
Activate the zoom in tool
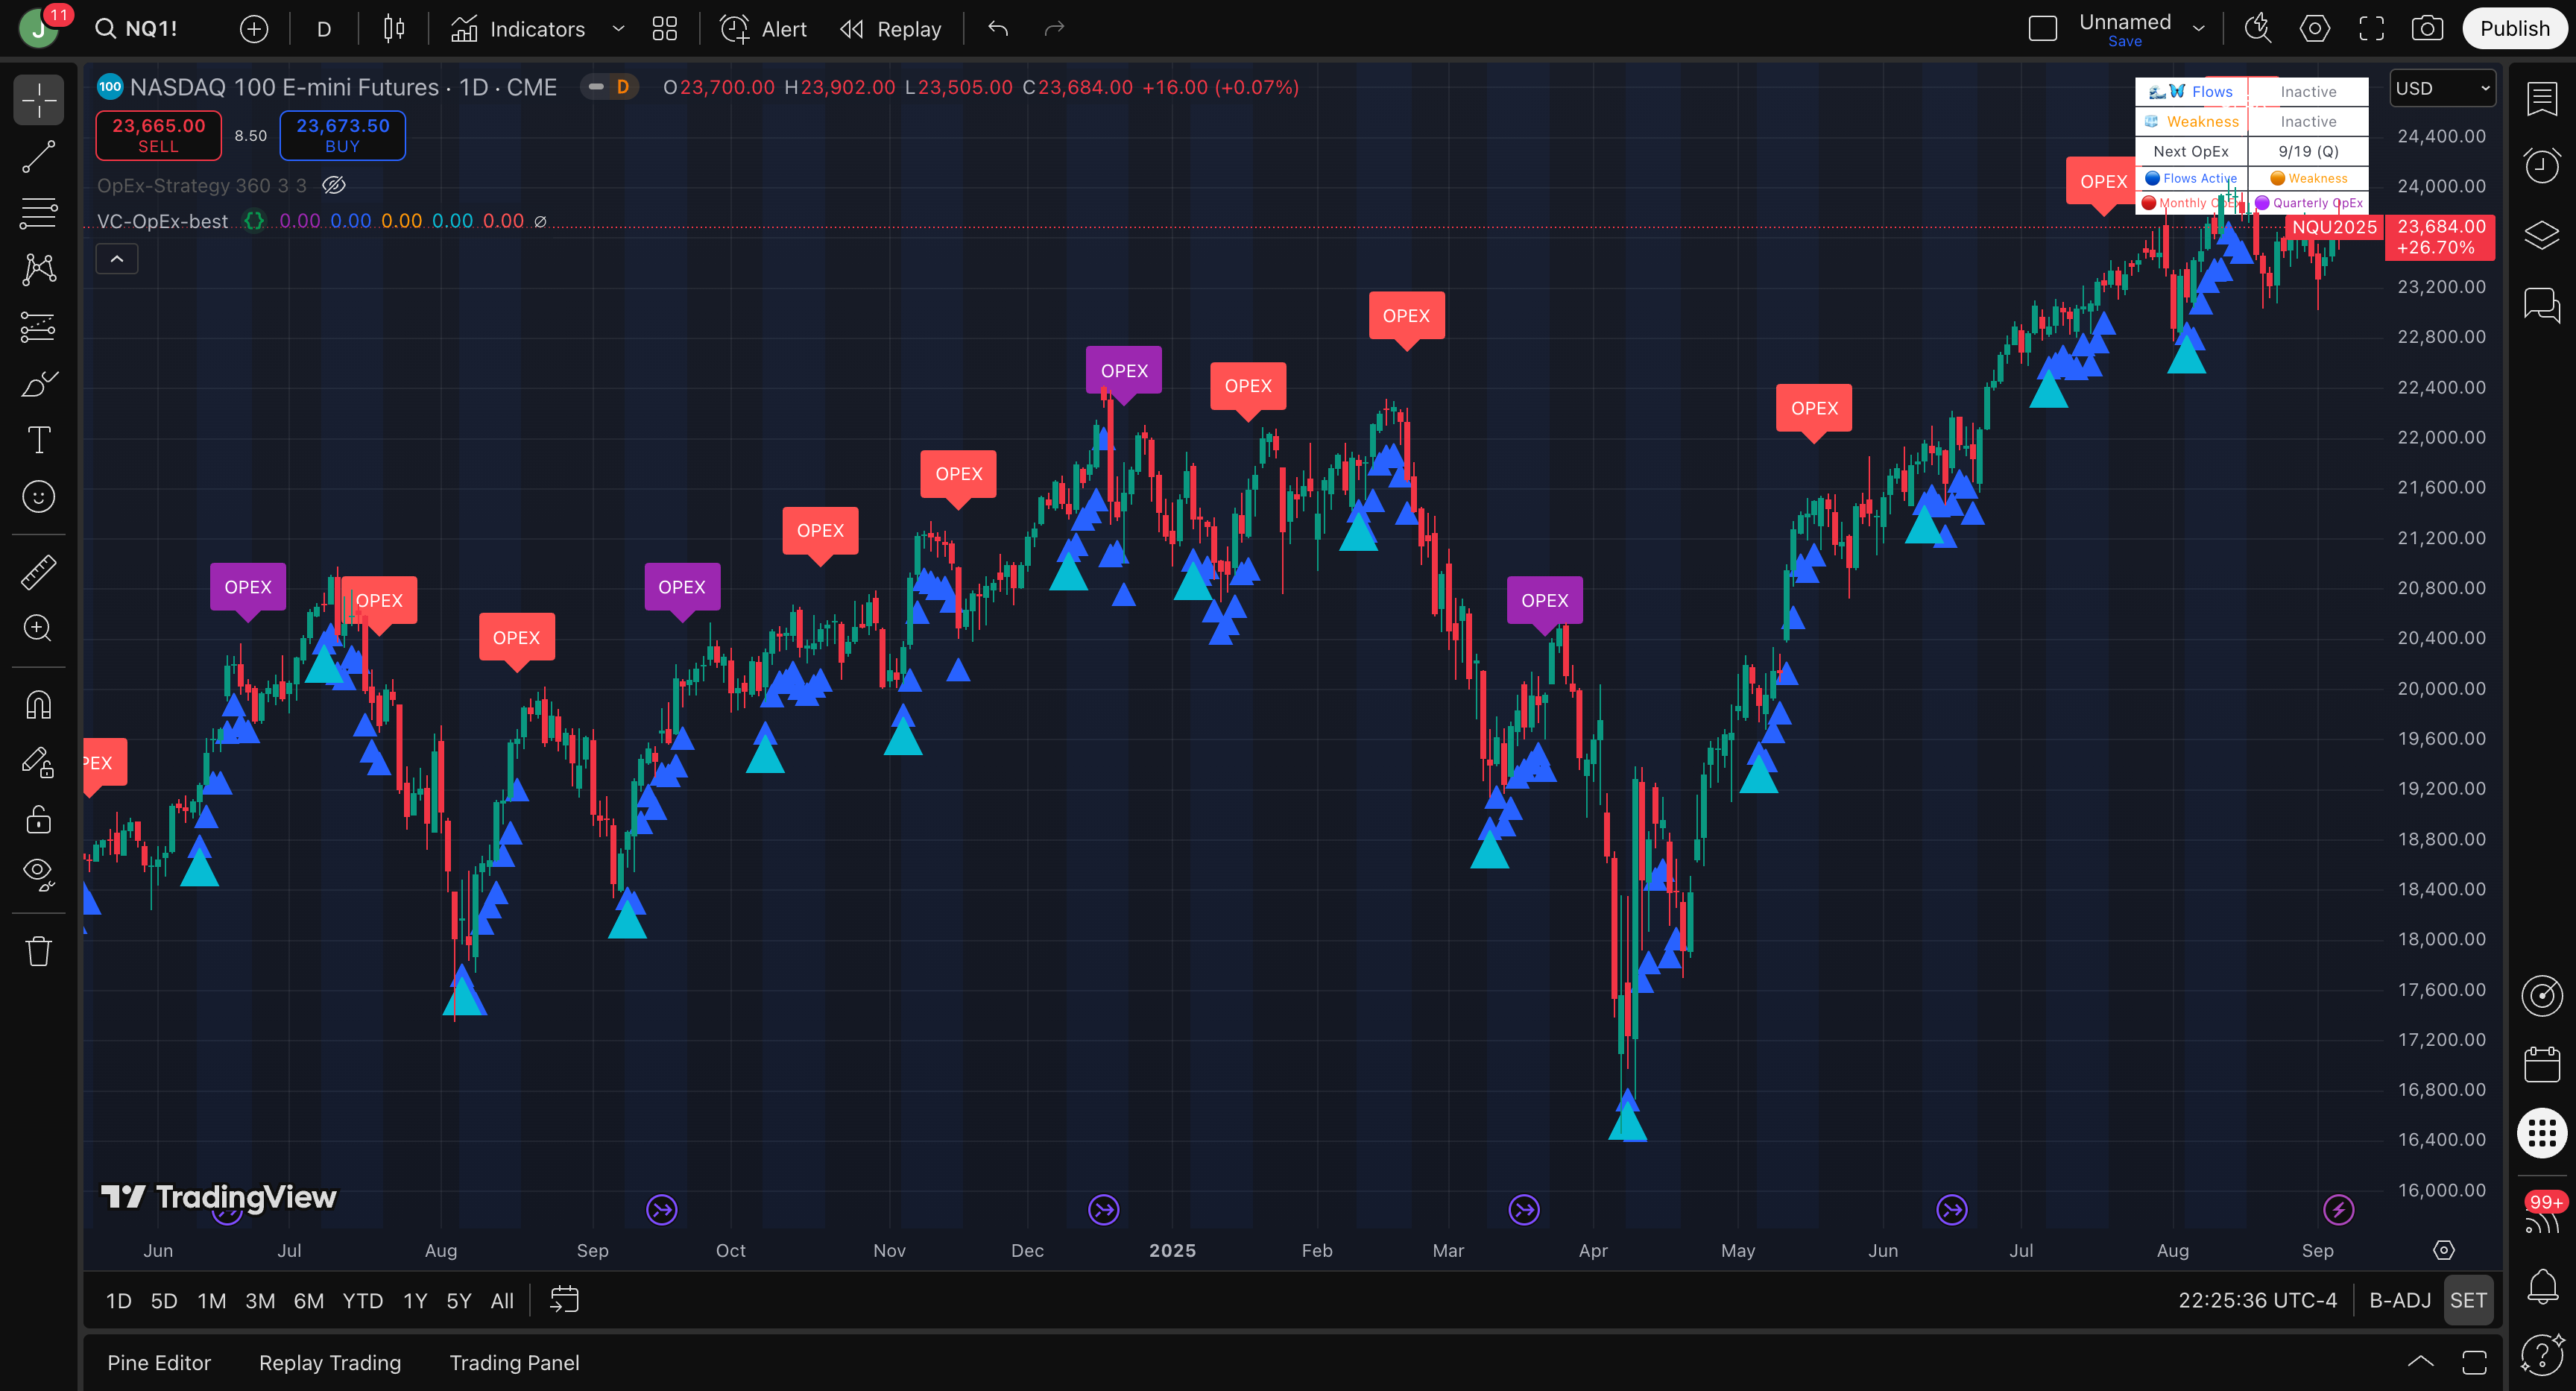(x=39, y=628)
